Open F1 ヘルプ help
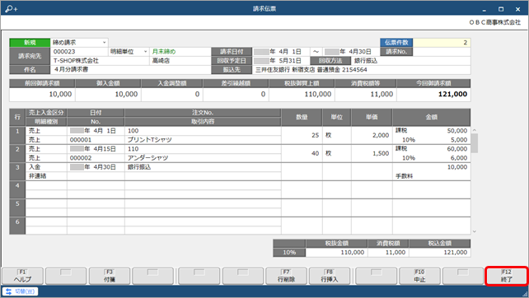 tap(22, 276)
